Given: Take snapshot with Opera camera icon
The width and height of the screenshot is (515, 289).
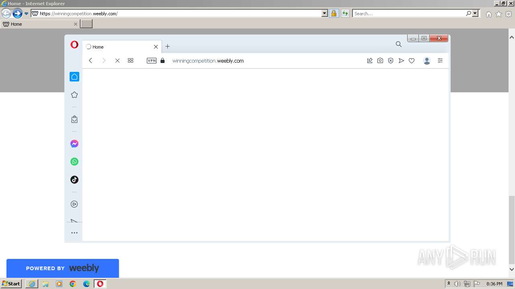Looking at the screenshot, I should click(x=380, y=61).
